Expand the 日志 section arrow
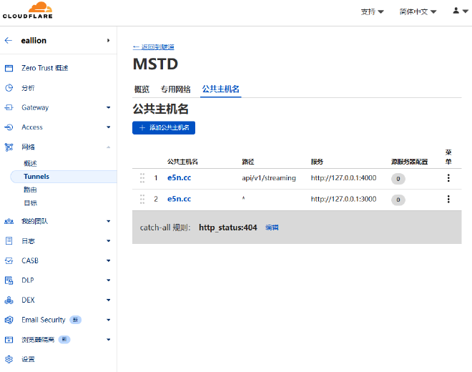This screenshot has height=372, width=472. coord(109,241)
